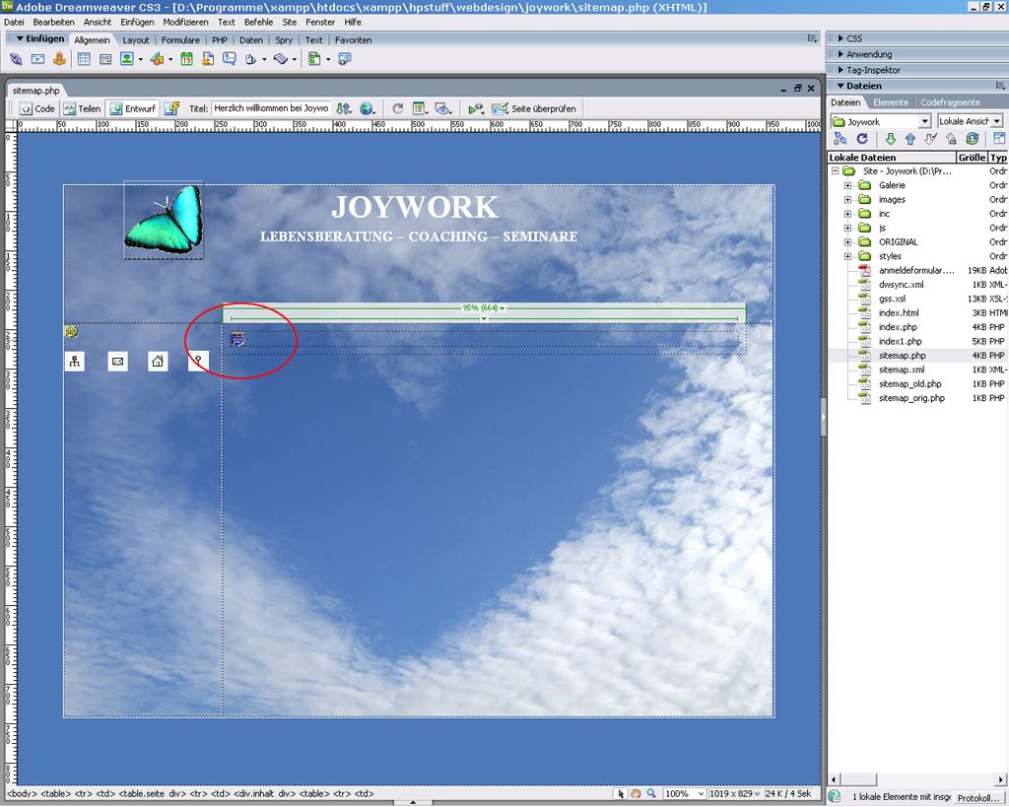
Task: Click the Seite überprüfen button
Action: [x=534, y=108]
